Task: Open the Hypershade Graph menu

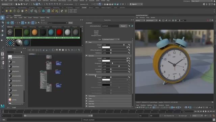Action: pos(30,18)
